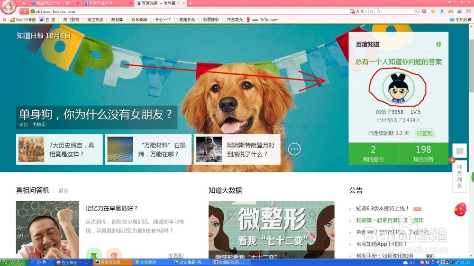Click the window icon with red badge in the address bar

coord(352,11)
